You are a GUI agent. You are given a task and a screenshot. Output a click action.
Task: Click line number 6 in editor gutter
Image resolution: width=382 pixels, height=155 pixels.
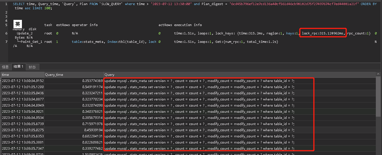tap(6, 34)
